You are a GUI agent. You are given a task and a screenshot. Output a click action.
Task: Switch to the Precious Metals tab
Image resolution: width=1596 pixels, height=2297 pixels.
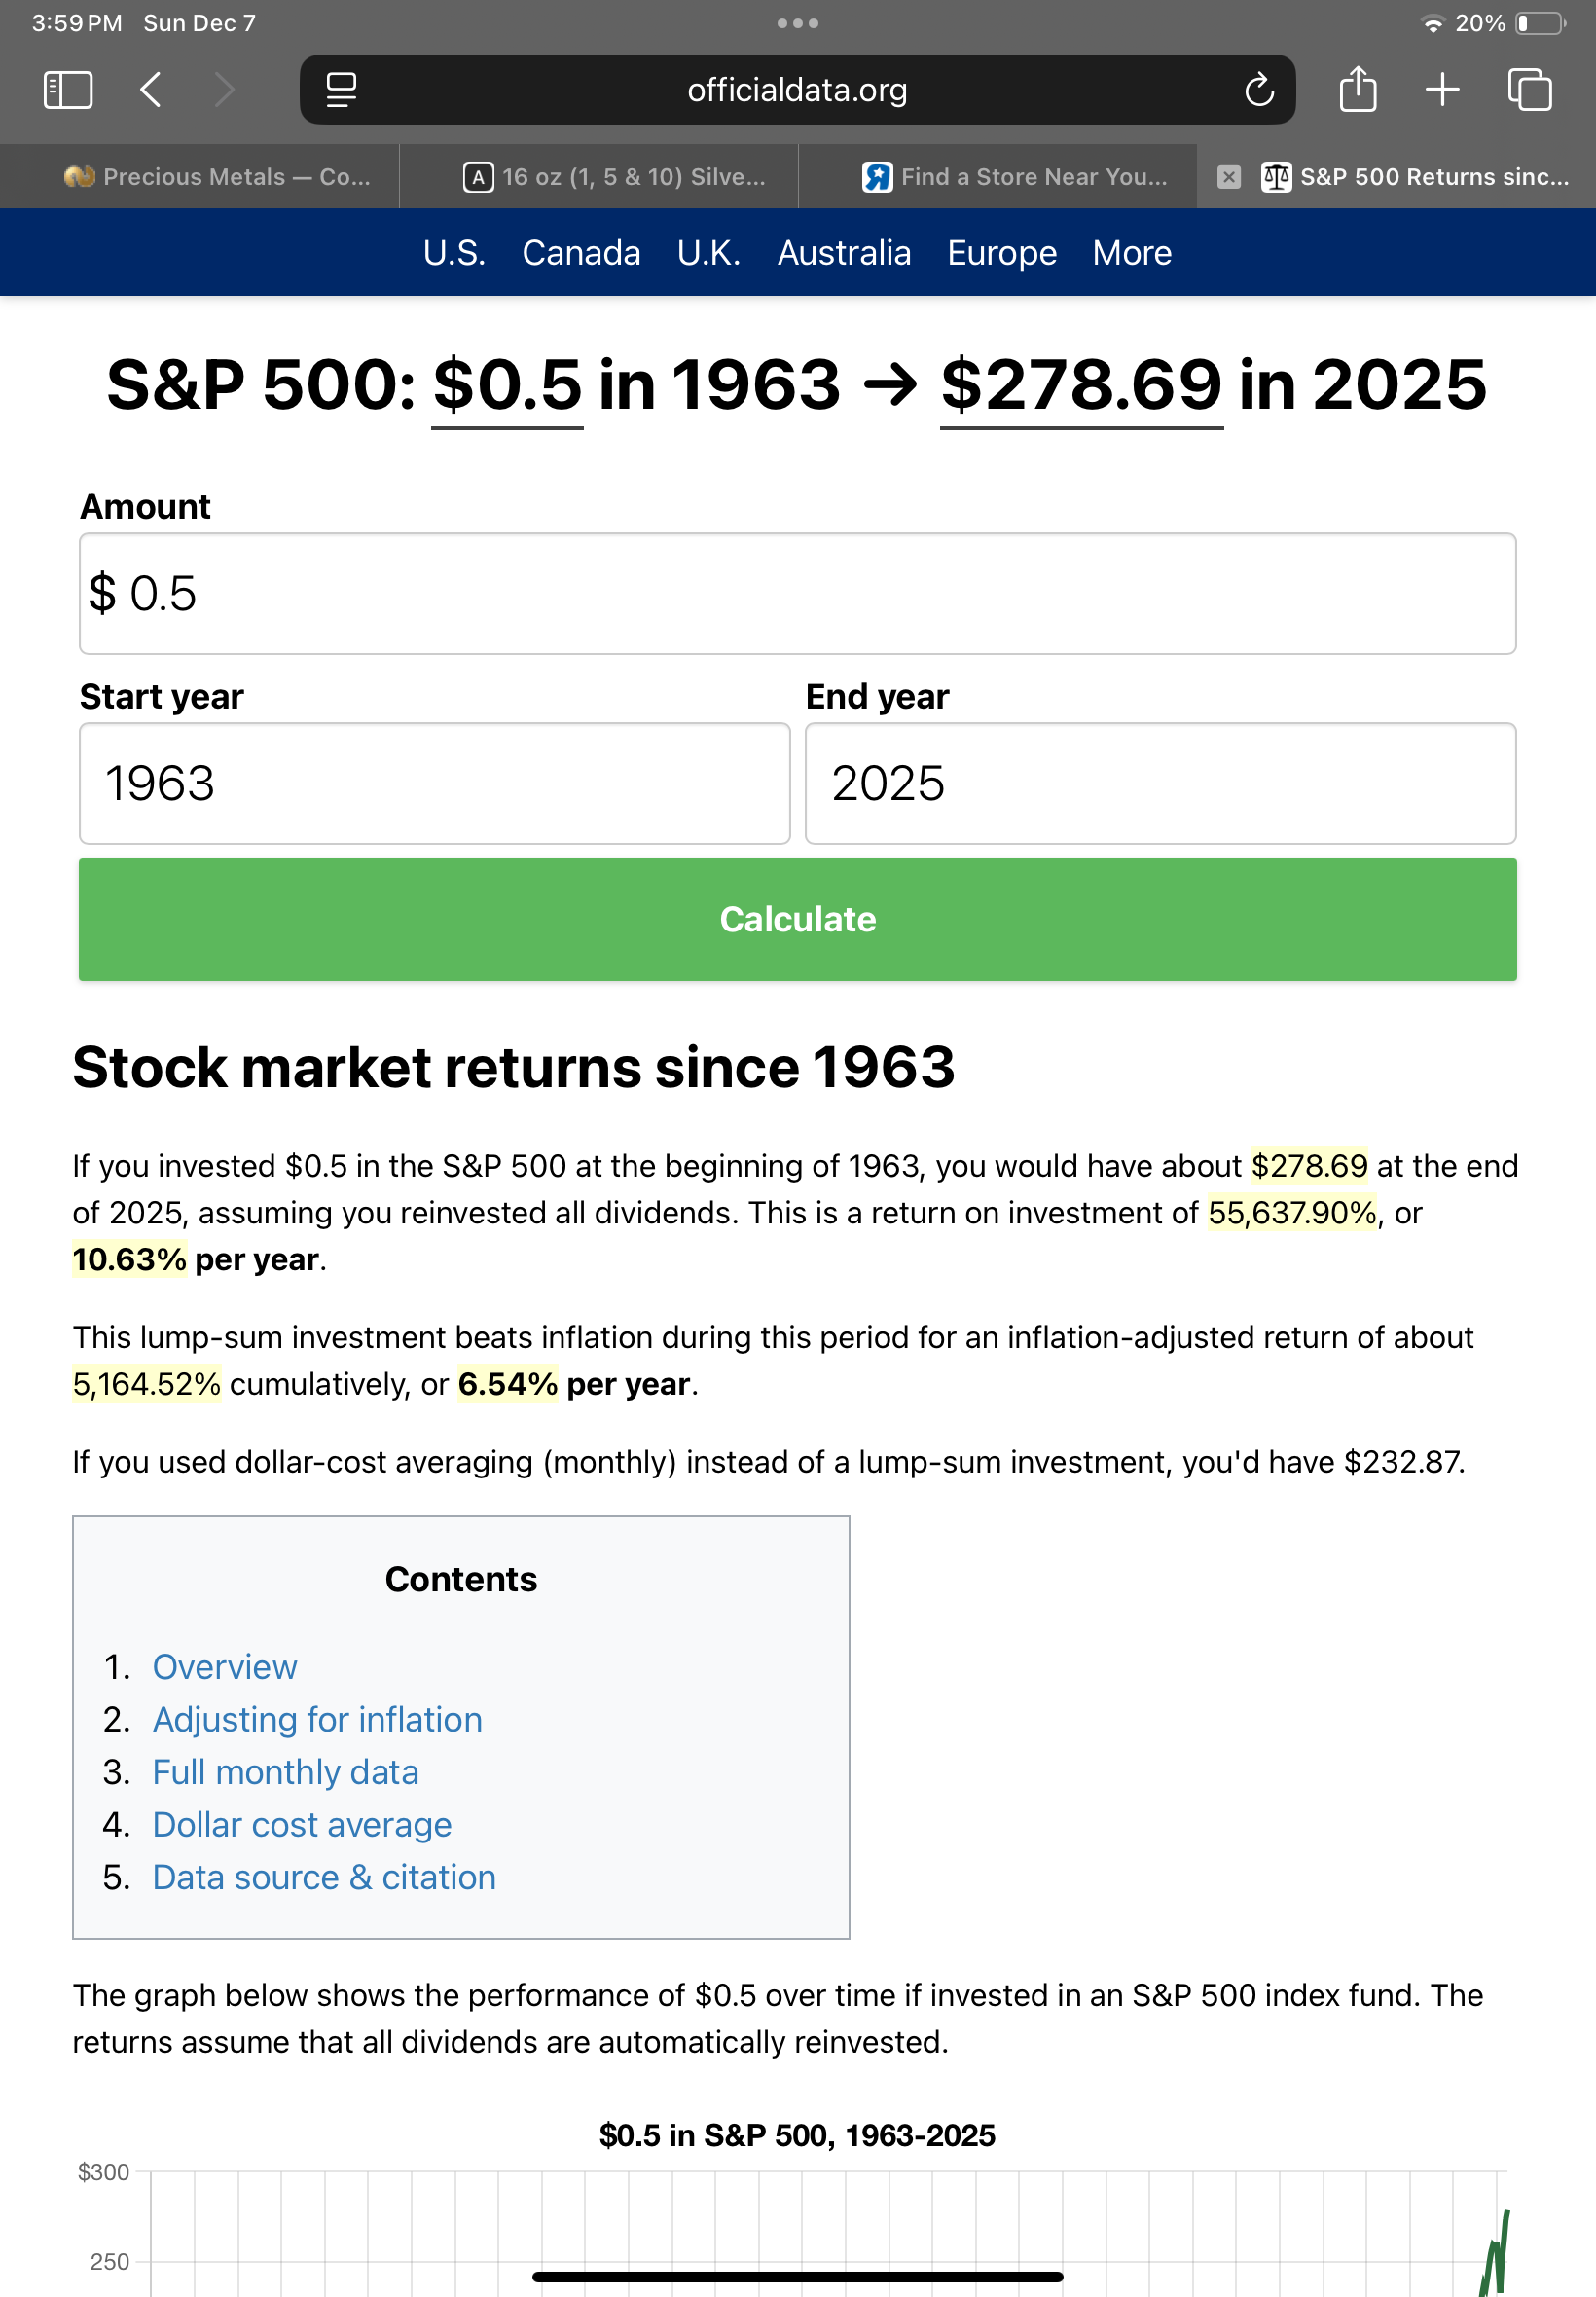[x=218, y=177]
